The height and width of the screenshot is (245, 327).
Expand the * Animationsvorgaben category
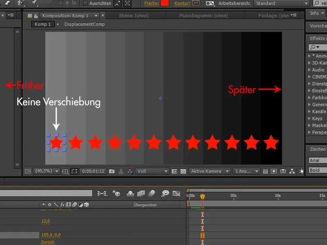(x=309, y=56)
